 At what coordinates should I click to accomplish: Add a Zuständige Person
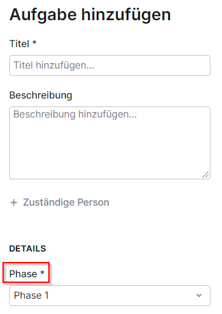pos(60,203)
